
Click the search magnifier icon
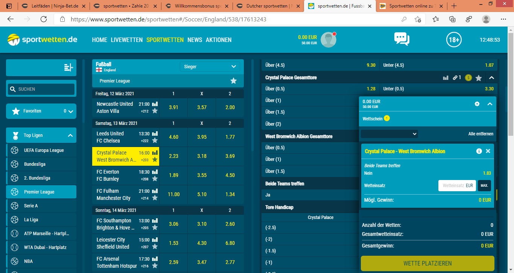pyautogui.click(x=14, y=89)
